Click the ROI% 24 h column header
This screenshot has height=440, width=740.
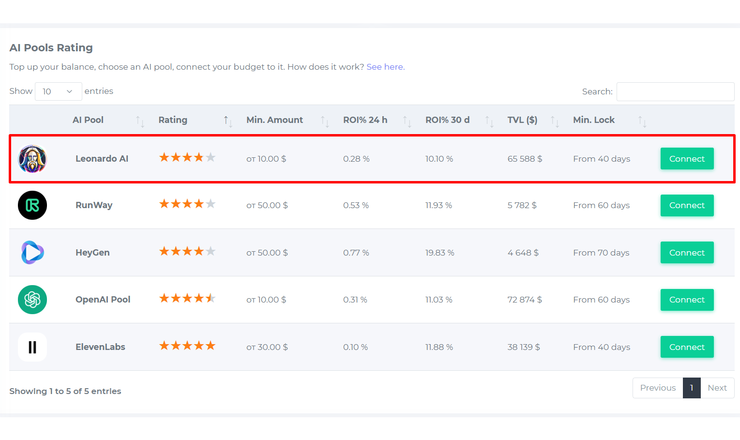coord(365,120)
